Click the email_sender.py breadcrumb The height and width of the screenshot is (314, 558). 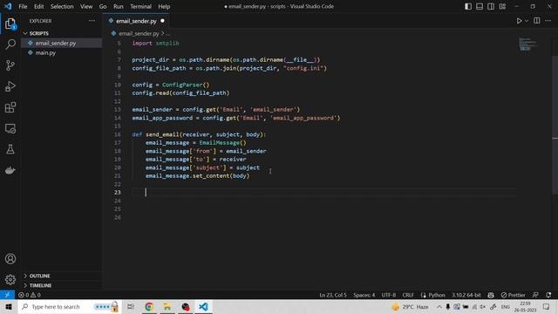[139, 33]
